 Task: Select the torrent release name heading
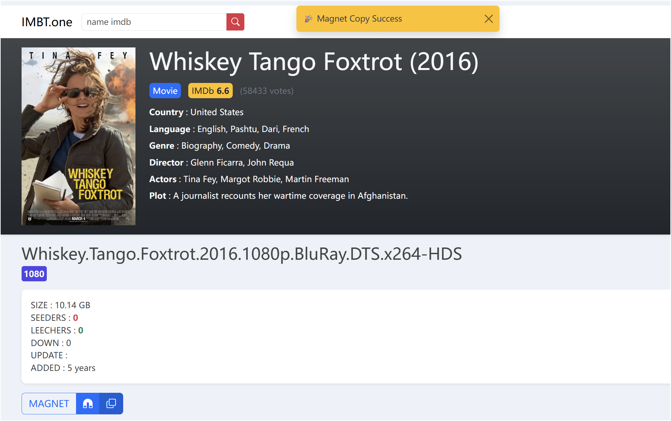[242, 254]
